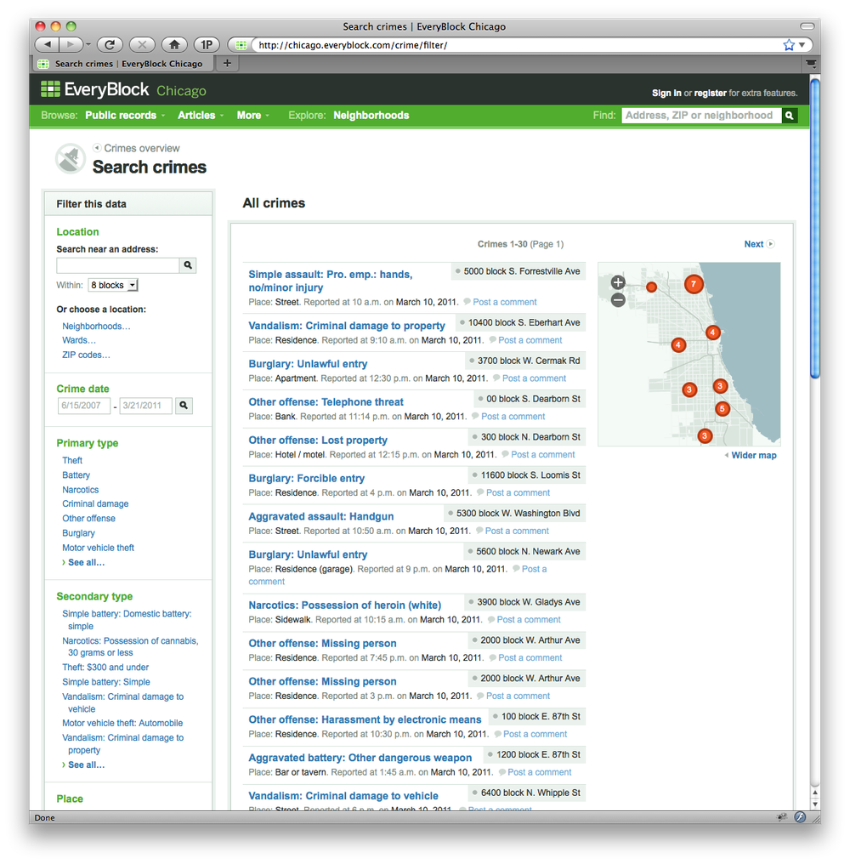Open Narcotics: Possession of heroin (white) report
This screenshot has width=850, height=864.
[345, 605]
